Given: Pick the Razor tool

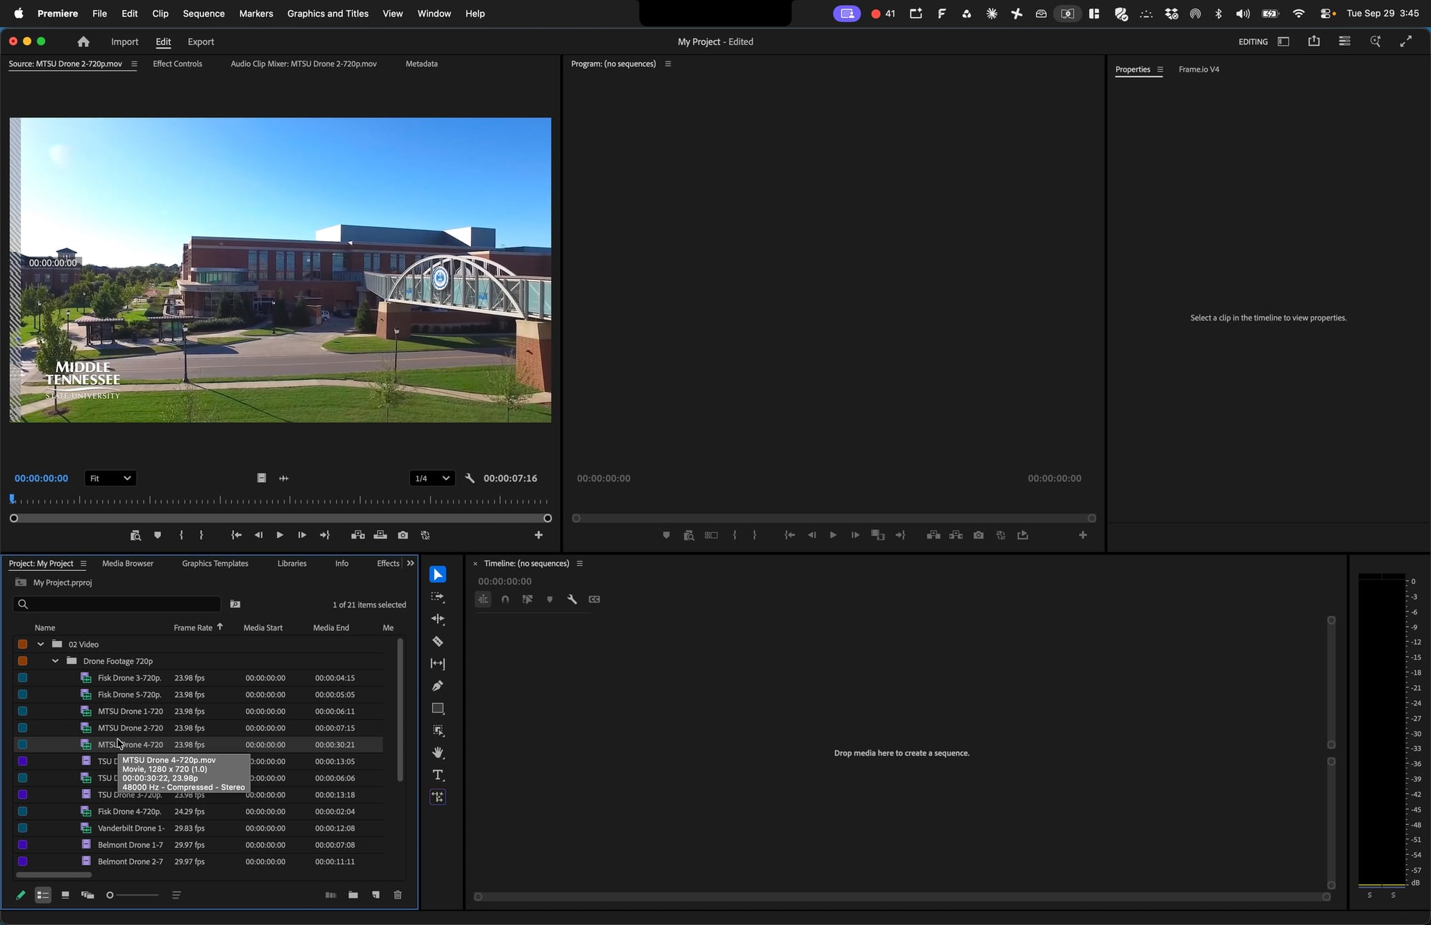Looking at the screenshot, I should point(438,642).
